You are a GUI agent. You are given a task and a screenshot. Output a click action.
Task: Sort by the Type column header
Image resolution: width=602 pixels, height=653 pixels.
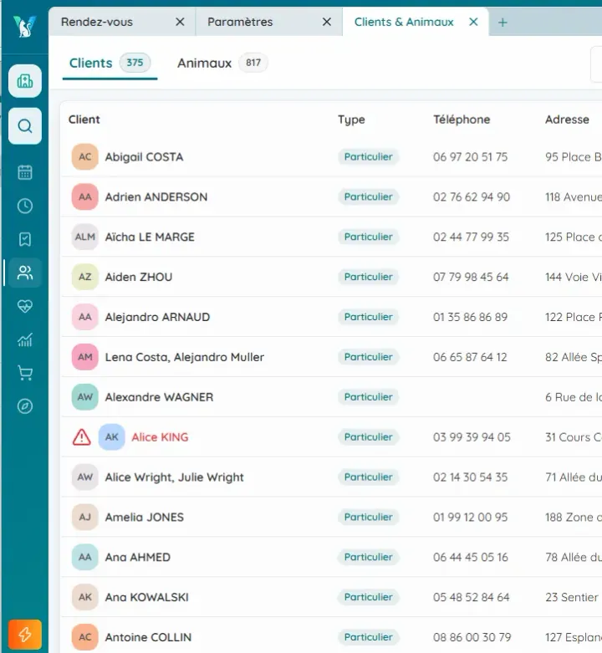click(x=351, y=120)
